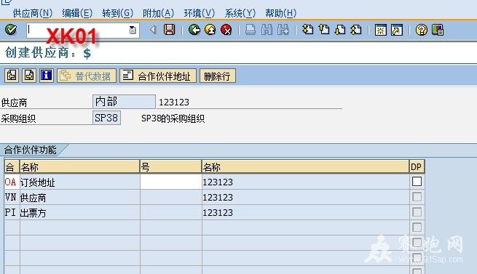This screenshot has width=477, height=274.
Task: Click the 出票方 name cell
Action: coord(79,212)
